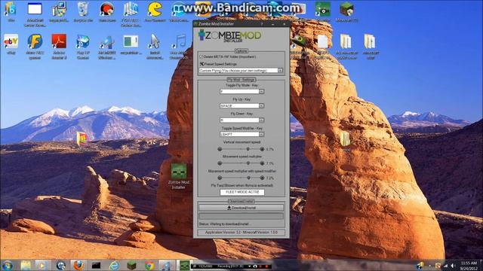
Task: Open the command prompt taskbar icon
Action: [96, 265]
